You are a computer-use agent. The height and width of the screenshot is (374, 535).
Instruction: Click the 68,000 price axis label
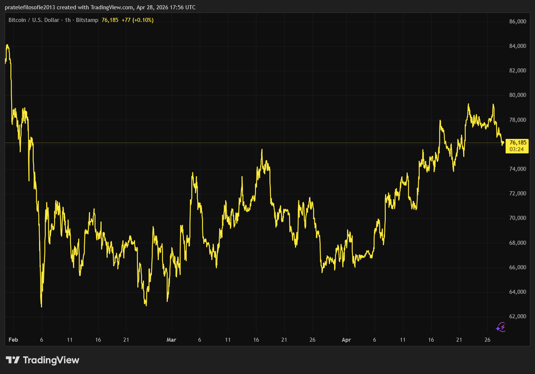tap(518, 243)
